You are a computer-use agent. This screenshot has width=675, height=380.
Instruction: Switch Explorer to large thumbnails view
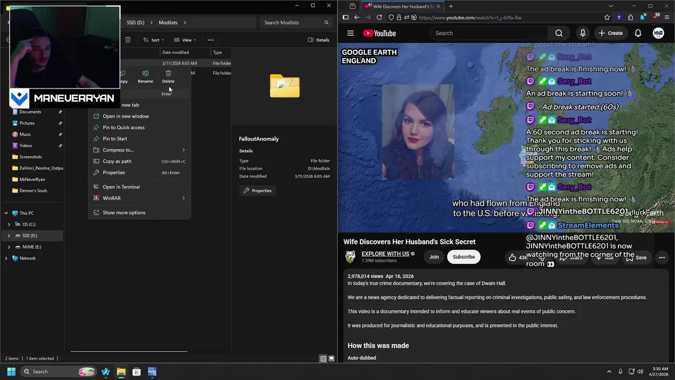332,358
